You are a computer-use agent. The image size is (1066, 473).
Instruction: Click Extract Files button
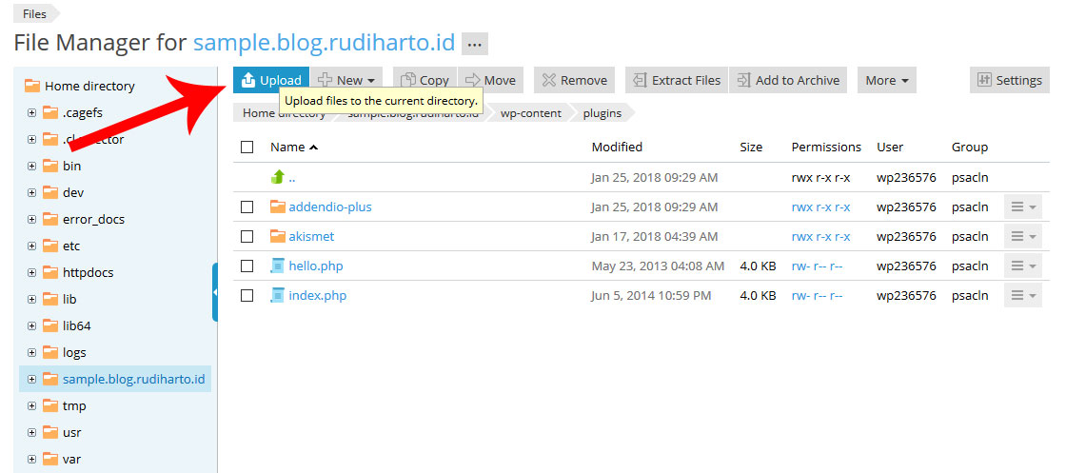[677, 80]
